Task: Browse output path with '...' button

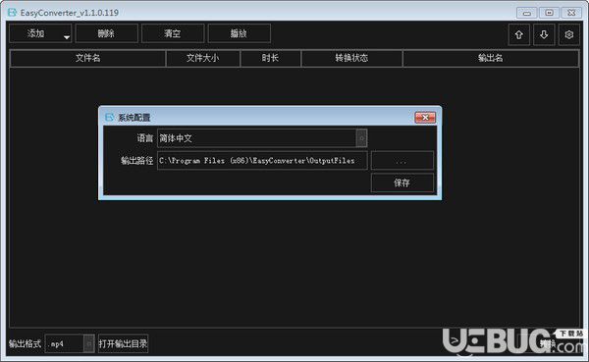Action: click(x=402, y=160)
